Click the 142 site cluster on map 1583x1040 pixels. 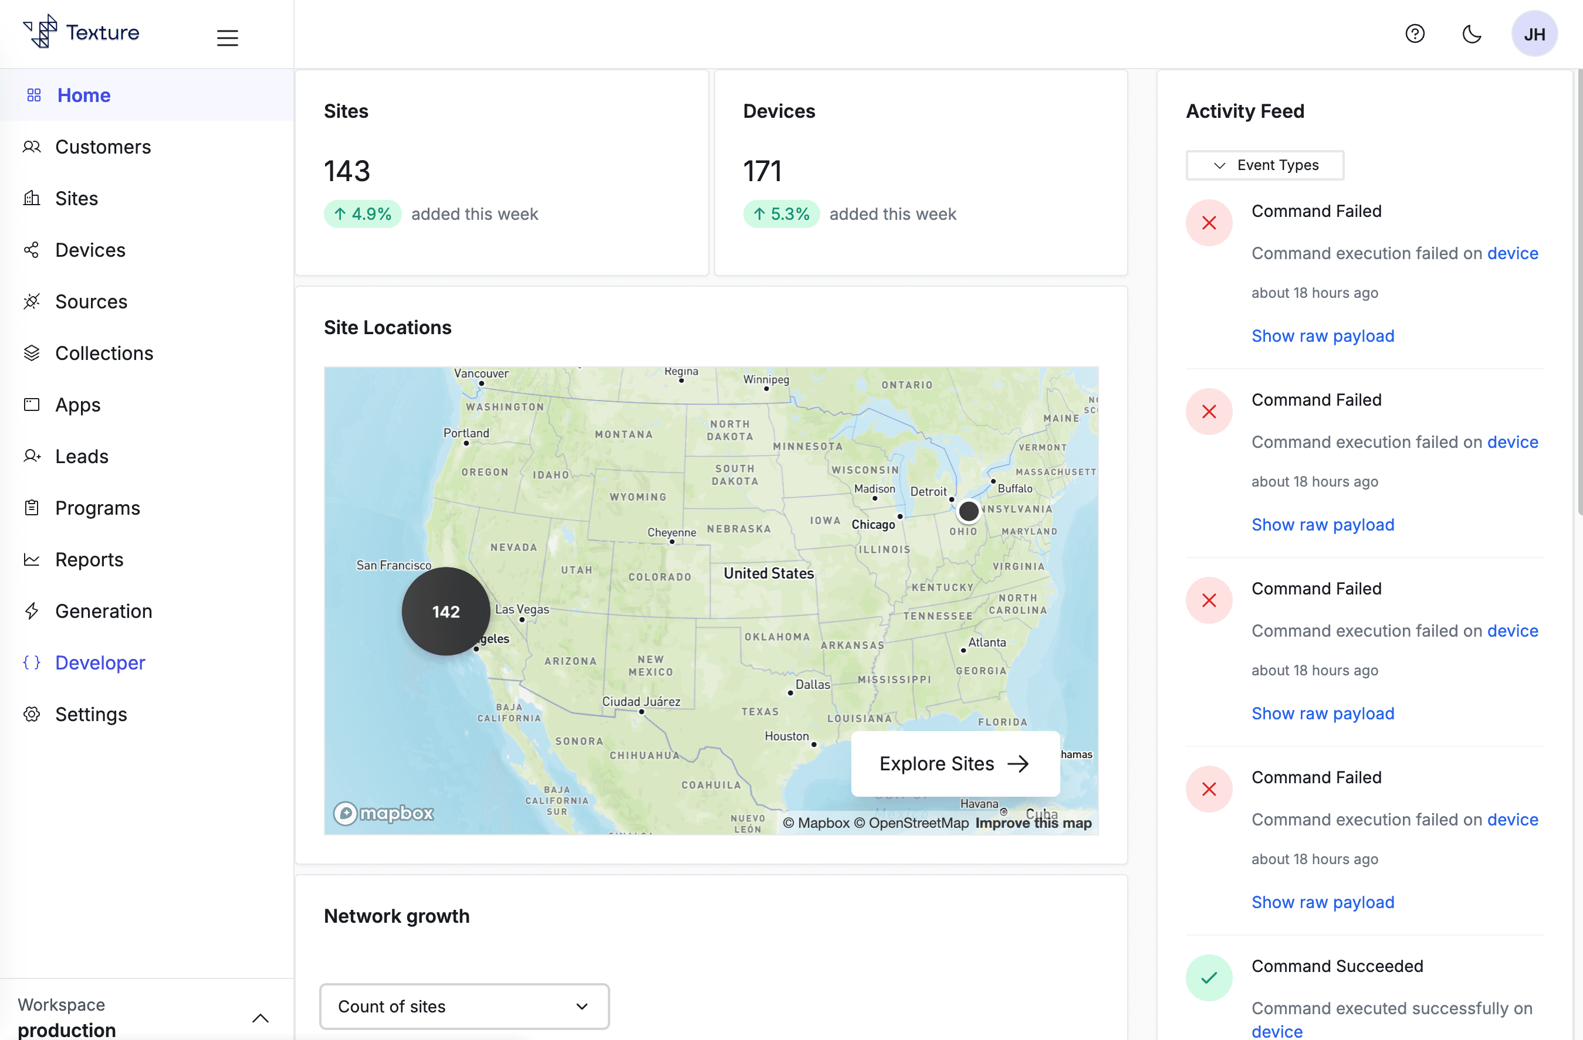pos(446,611)
